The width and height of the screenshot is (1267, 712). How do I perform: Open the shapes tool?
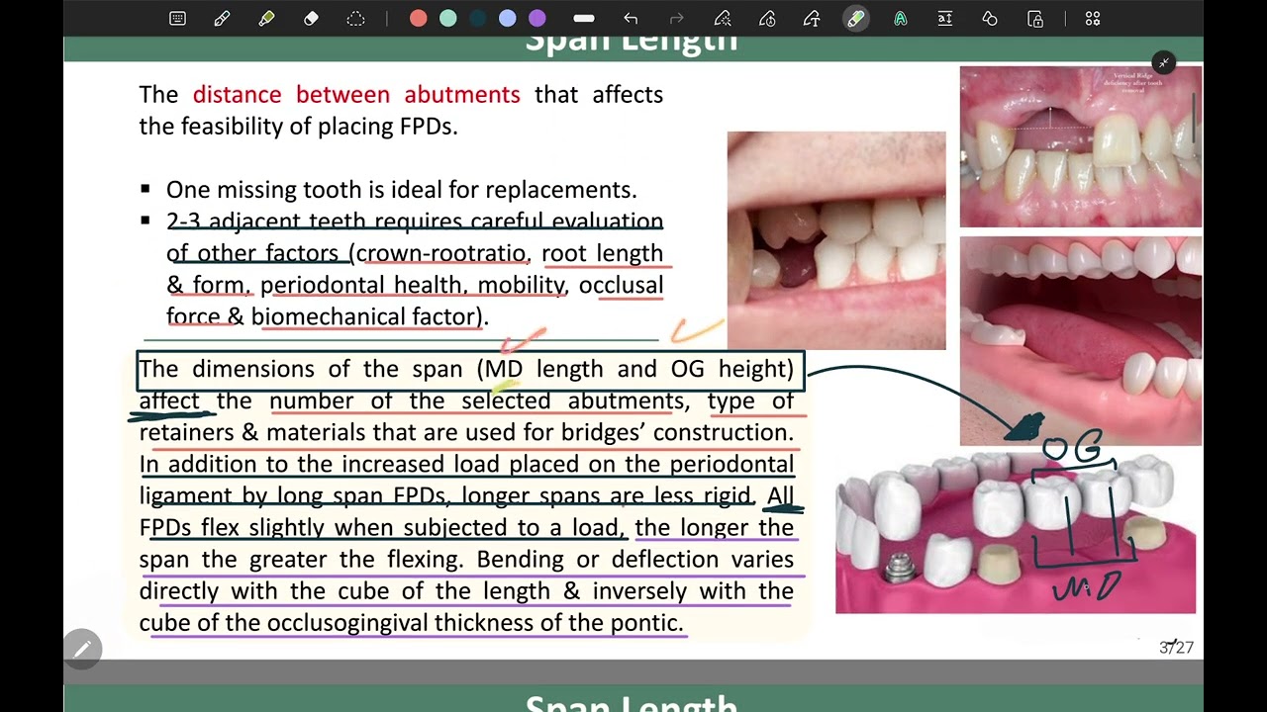pos(989,18)
